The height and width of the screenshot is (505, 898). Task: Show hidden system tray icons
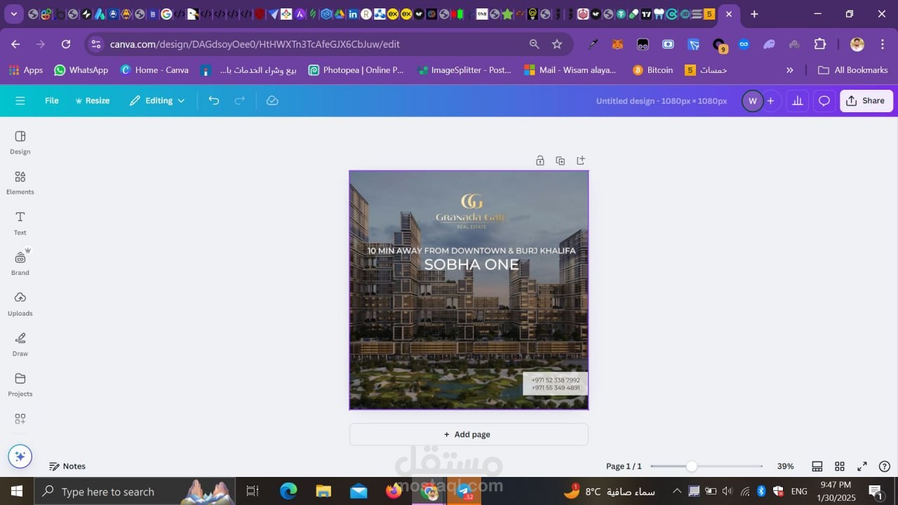coord(677,491)
